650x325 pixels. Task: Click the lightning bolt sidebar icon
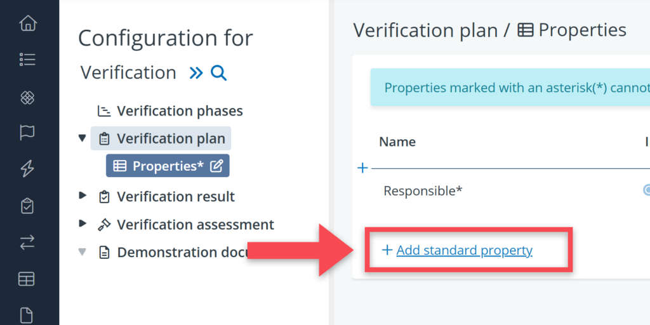(x=27, y=169)
